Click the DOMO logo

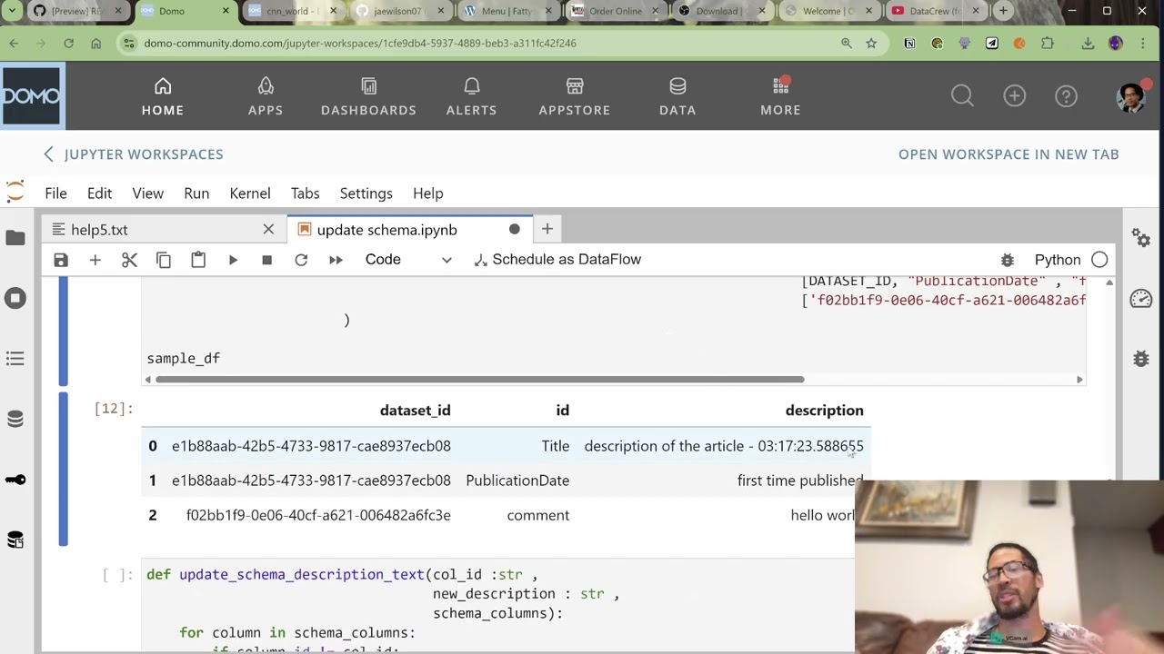(32, 95)
